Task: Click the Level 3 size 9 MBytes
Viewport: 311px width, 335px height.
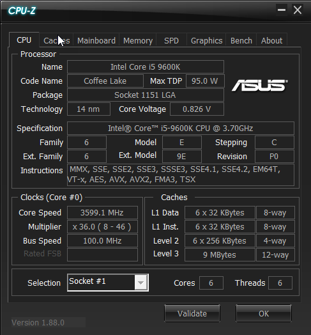Action: [220, 254]
